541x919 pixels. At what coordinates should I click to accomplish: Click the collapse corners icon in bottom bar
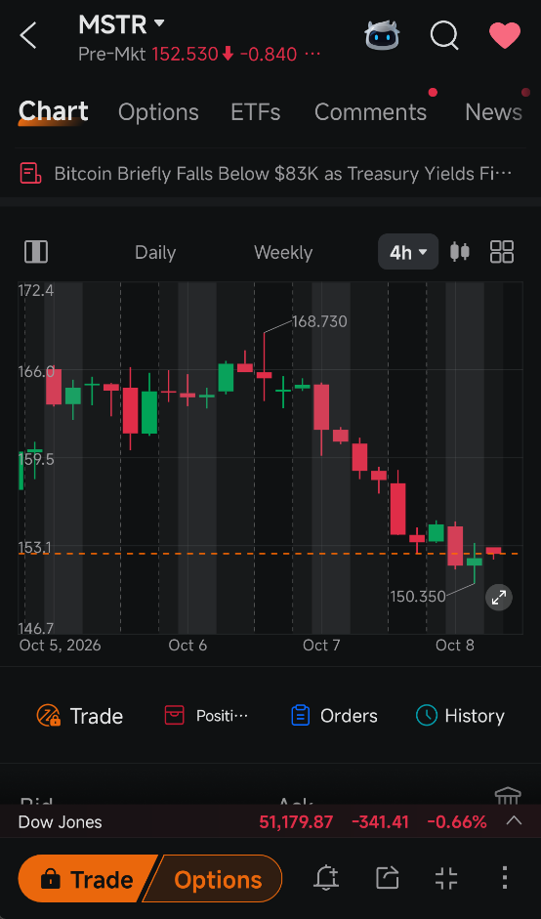coord(446,879)
